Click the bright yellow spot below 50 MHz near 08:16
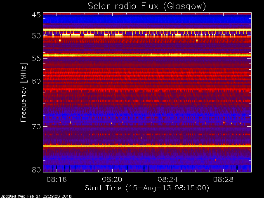The image size is (264, 198). [x=60, y=40]
